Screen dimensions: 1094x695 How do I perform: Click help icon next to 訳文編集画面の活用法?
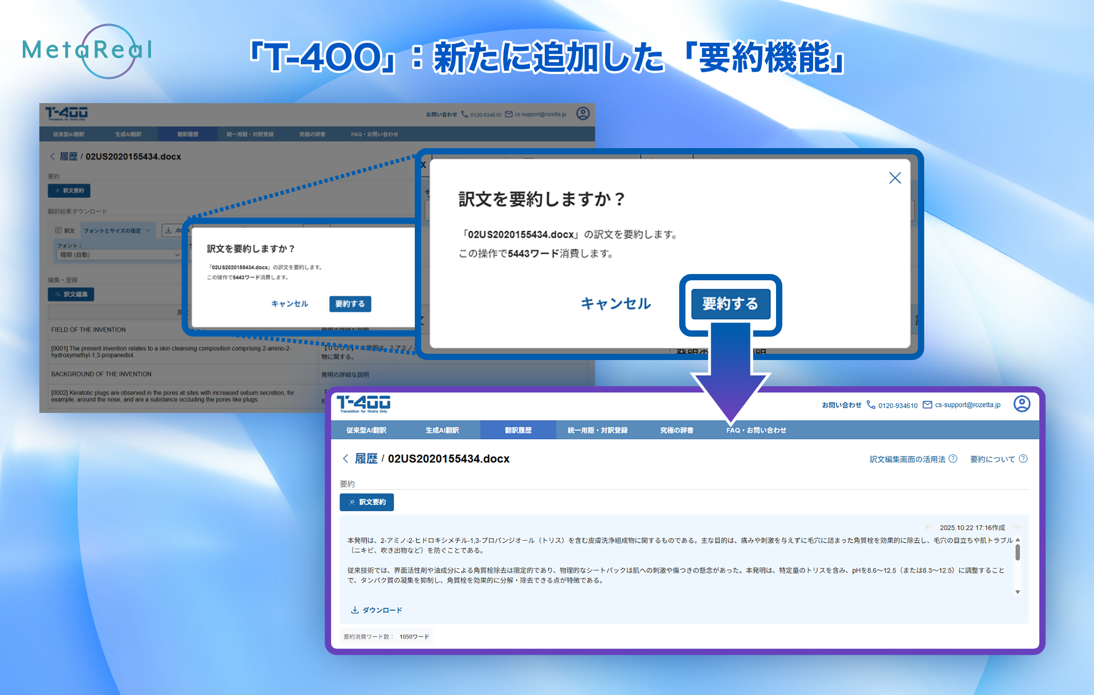pyautogui.click(x=953, y=459)
